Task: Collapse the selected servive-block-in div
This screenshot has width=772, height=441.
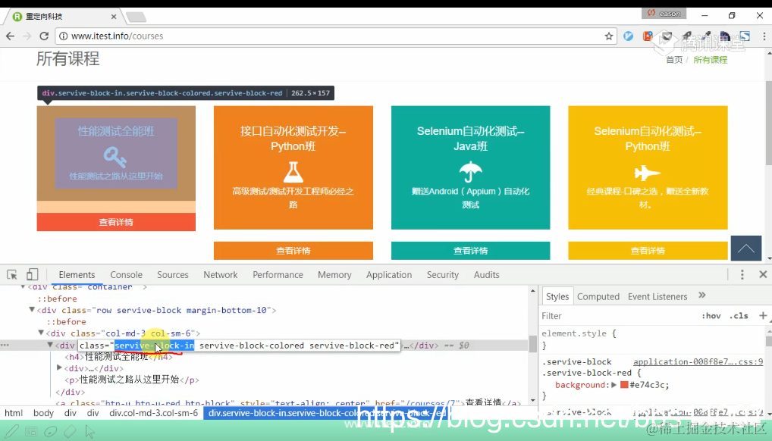Action: pos(50,345)
